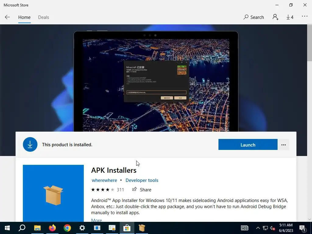Viewport: 312px width, 234px height.
Task: Open the Home tab
Action: click(x=24, y=17)
